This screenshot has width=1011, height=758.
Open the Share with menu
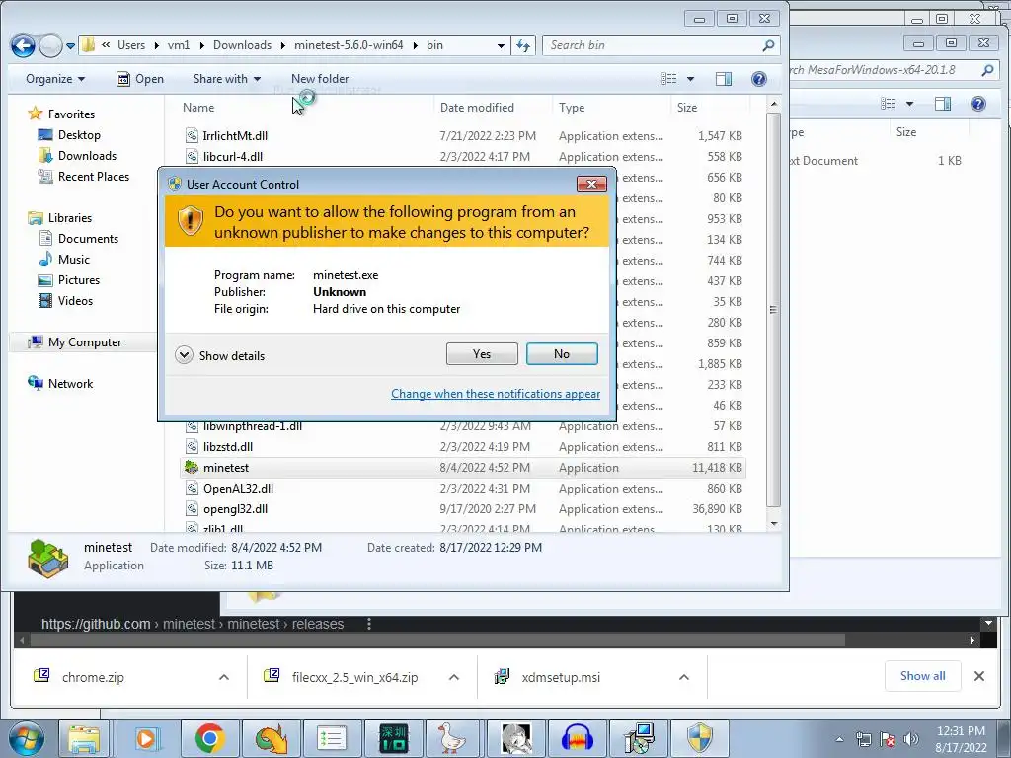point(226,79)
